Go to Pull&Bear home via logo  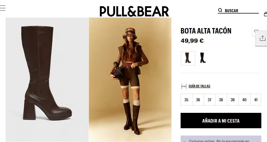click(x=134, y=11)
